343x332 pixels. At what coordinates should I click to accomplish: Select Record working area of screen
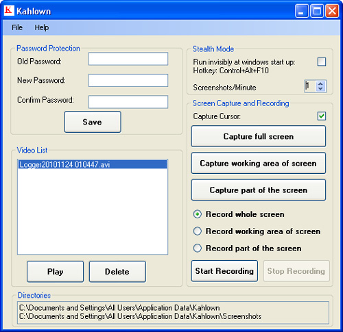198,231
